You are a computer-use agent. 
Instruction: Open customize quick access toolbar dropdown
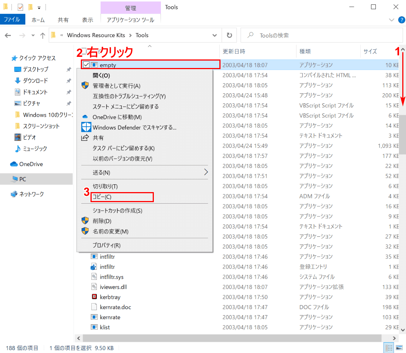[39, 8]
